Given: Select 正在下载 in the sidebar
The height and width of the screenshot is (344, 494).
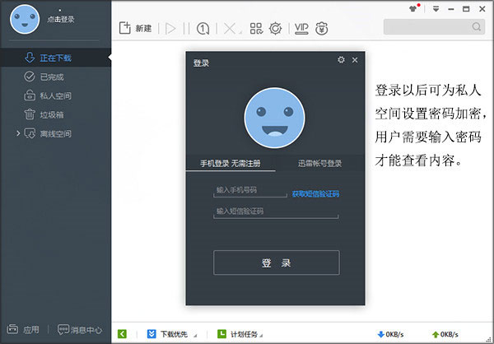Looking at the screenshot, I should click(x=55, y=58).
